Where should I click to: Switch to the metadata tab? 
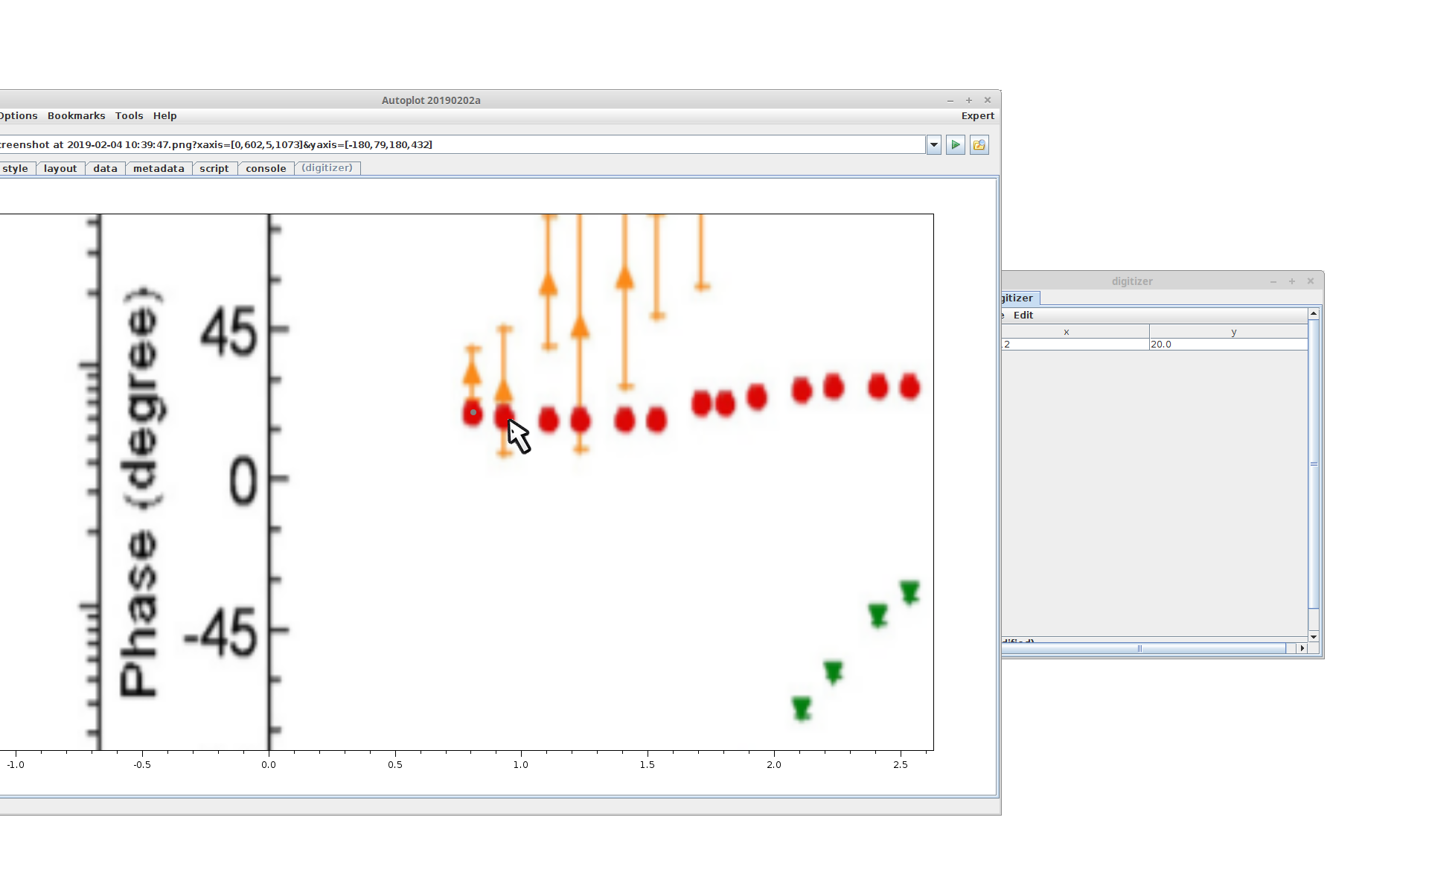point(159,169)
